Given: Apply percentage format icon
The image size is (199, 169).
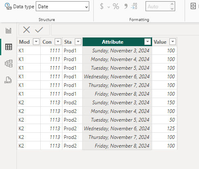Looking at the screenshot, I should pyautogui.click(x=116, y=6).
